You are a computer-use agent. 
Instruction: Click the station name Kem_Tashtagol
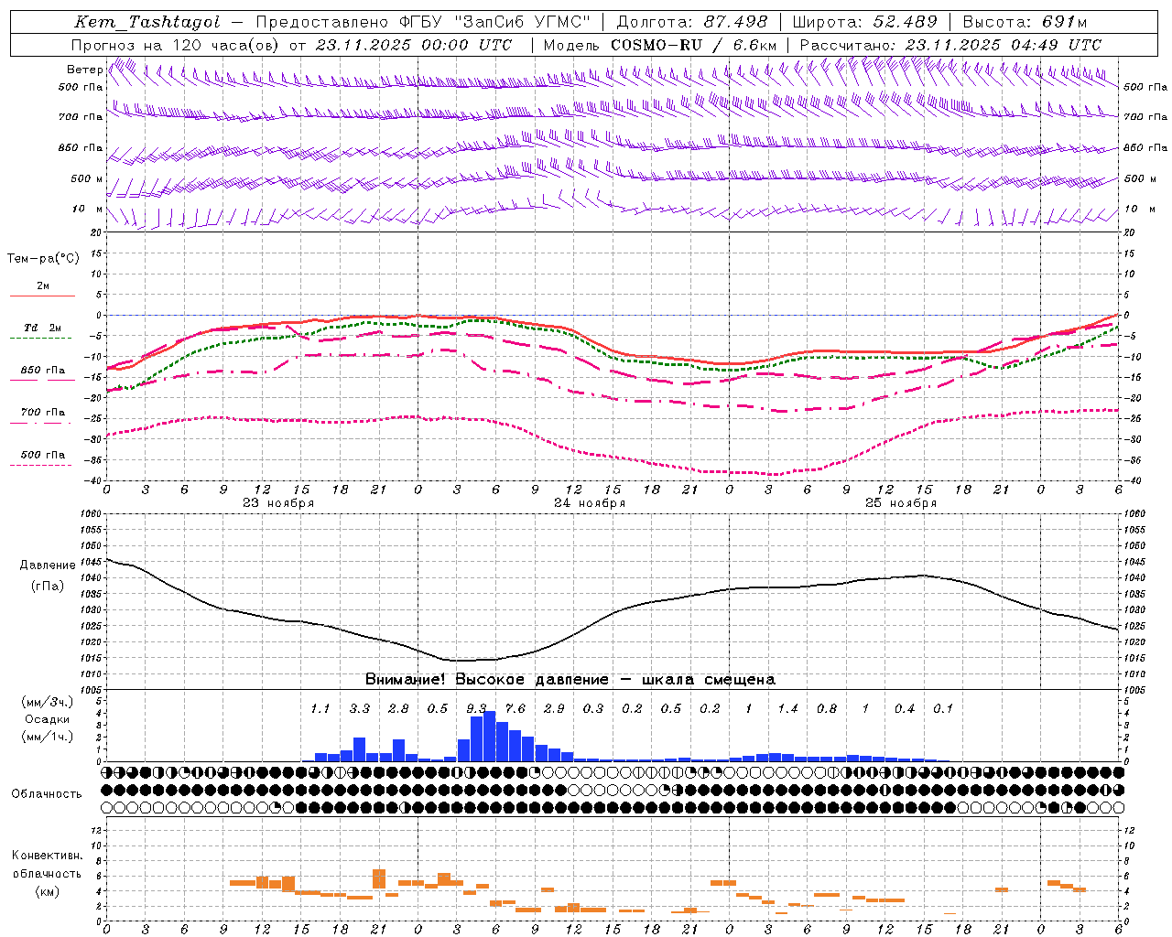point(147,22)
